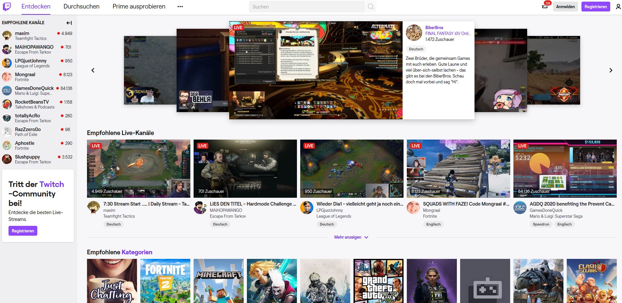Go to previous carousel stream
622x303 pixels.
click(93, 70)
